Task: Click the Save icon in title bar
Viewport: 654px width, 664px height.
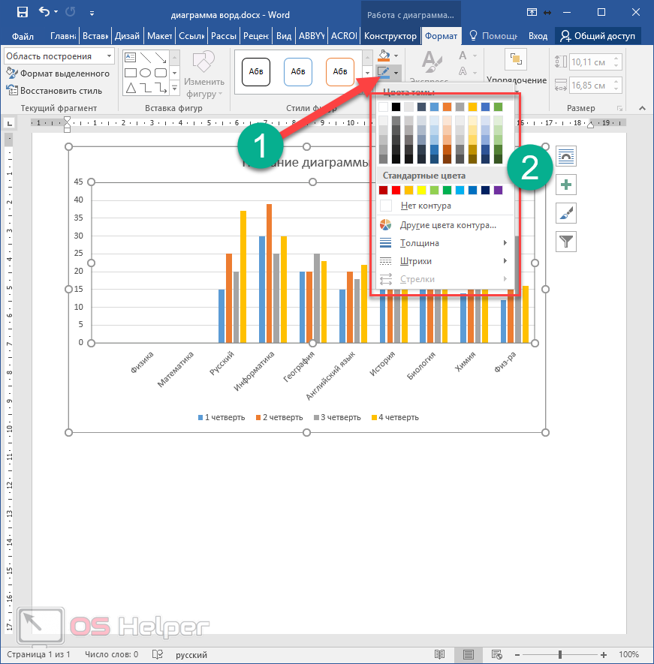Action: click(22, 12)
